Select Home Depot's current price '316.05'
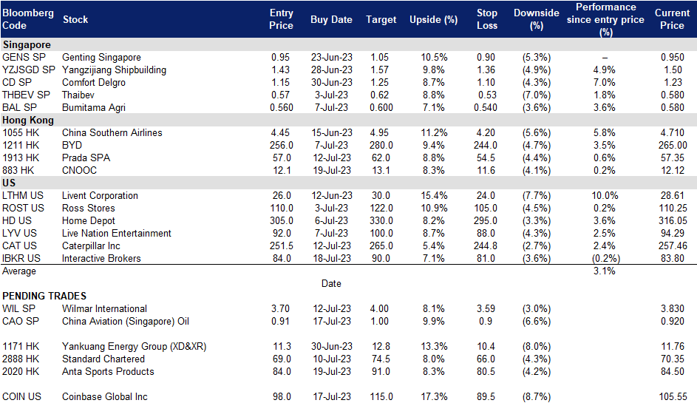 (x=673, y=220)
